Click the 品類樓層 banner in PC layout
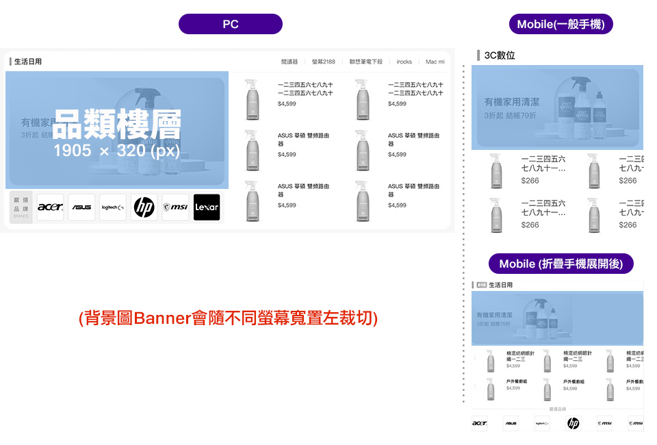657x445 pixels. click(117, 130)
